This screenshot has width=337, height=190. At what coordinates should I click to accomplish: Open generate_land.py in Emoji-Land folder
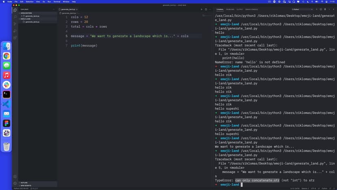coord(32,22)
